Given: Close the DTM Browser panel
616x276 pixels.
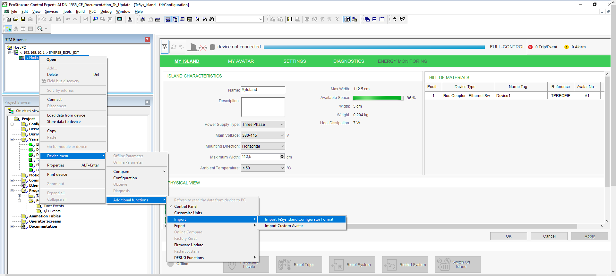Looking at the screenshot, I should point(147,39).
